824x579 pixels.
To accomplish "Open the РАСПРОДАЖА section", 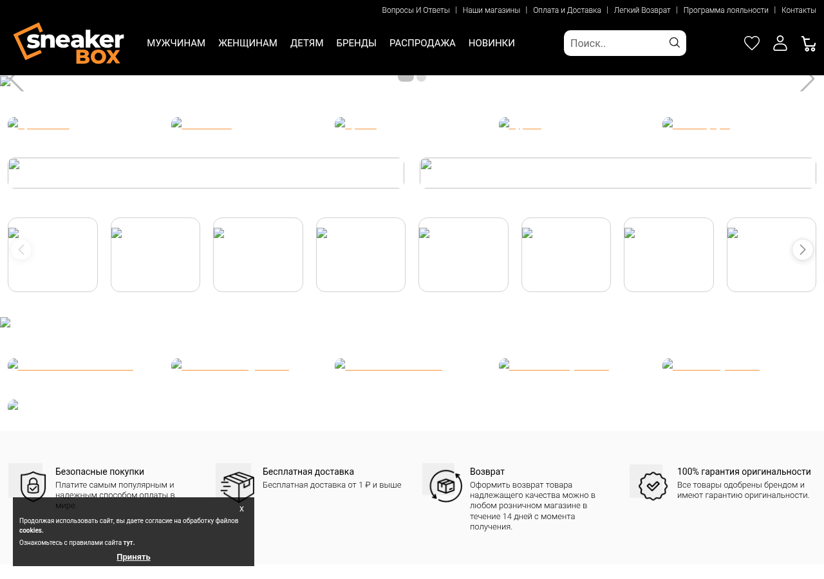I will (422, 43).
